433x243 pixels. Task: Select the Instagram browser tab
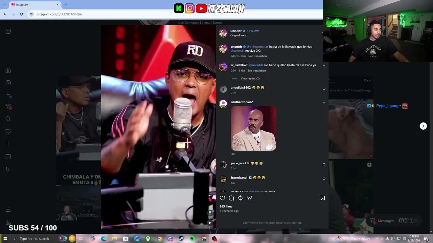click(35, 5)
